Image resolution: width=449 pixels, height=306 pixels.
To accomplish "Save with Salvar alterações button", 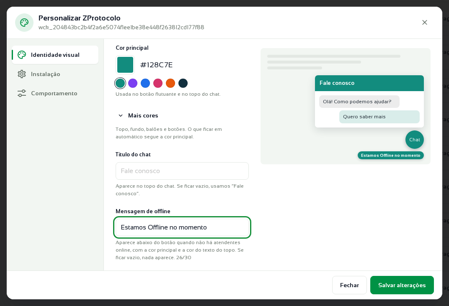I will (402, 285).
